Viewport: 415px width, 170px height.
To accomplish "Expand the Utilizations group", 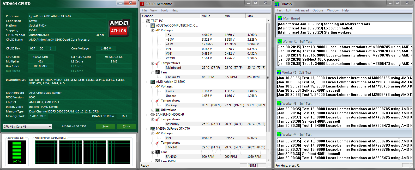I will [153, 110].
